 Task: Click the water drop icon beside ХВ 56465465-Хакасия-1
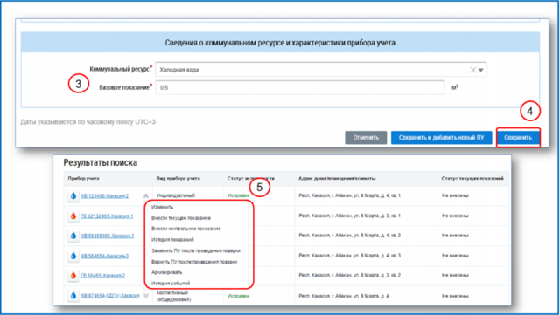click(x=73, y=236)
